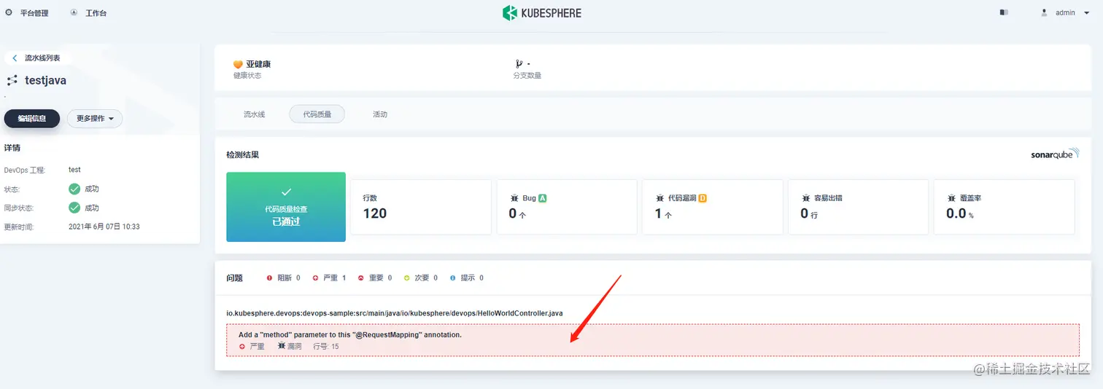The height and width of the screenshot is (389, 1103).
Task: Click the 代码漏洞 D rating badge
Action: [x=703, y=198]
